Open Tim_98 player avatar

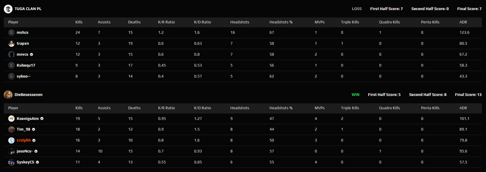[11, 129]
